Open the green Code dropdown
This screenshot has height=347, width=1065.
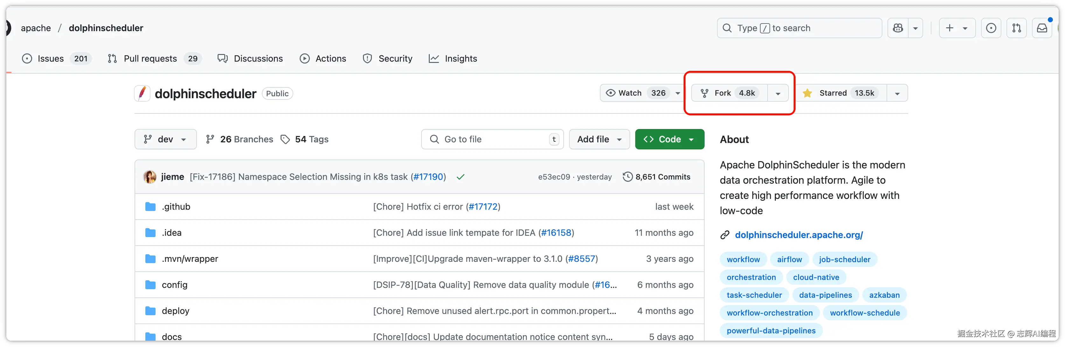(669, 139)
